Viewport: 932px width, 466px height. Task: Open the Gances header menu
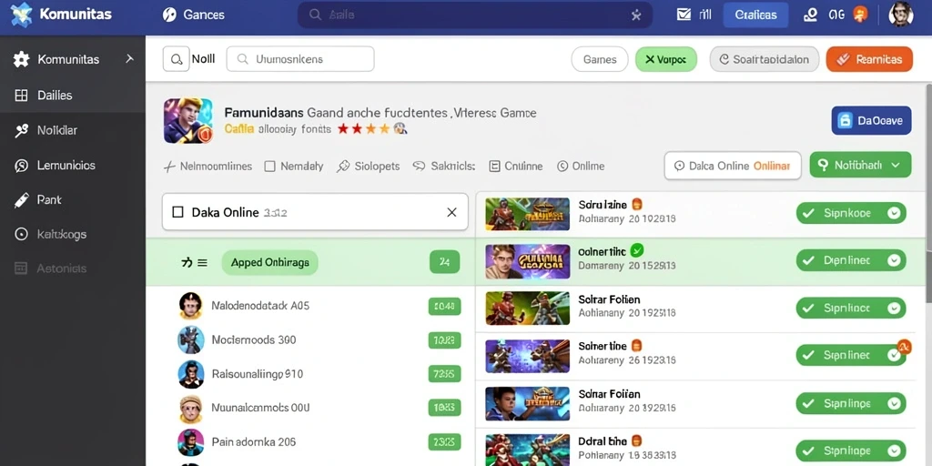point(194,15)
